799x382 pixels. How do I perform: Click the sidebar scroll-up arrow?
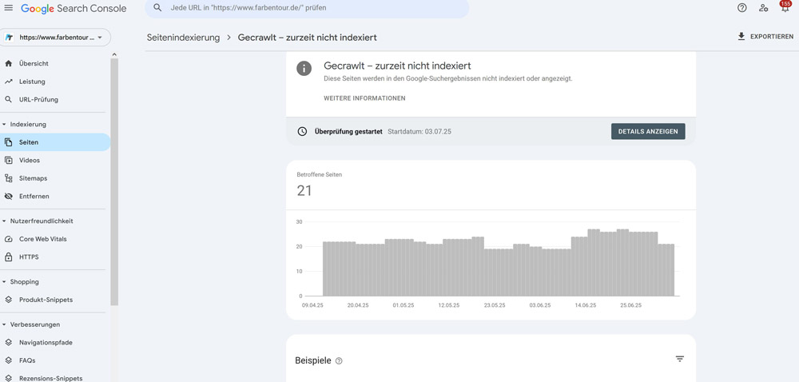114,54
